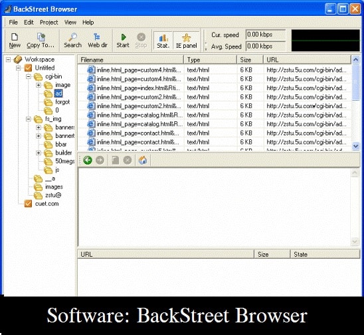Click the grey forward arrow icon
The image size is (364, 335).
tap(100, 160)
